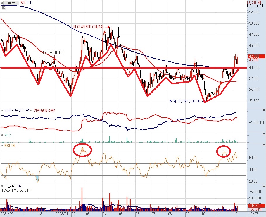Click the square marker before RSI 14
The width and height of the screenshot is (266, 217).
point(2,146)
